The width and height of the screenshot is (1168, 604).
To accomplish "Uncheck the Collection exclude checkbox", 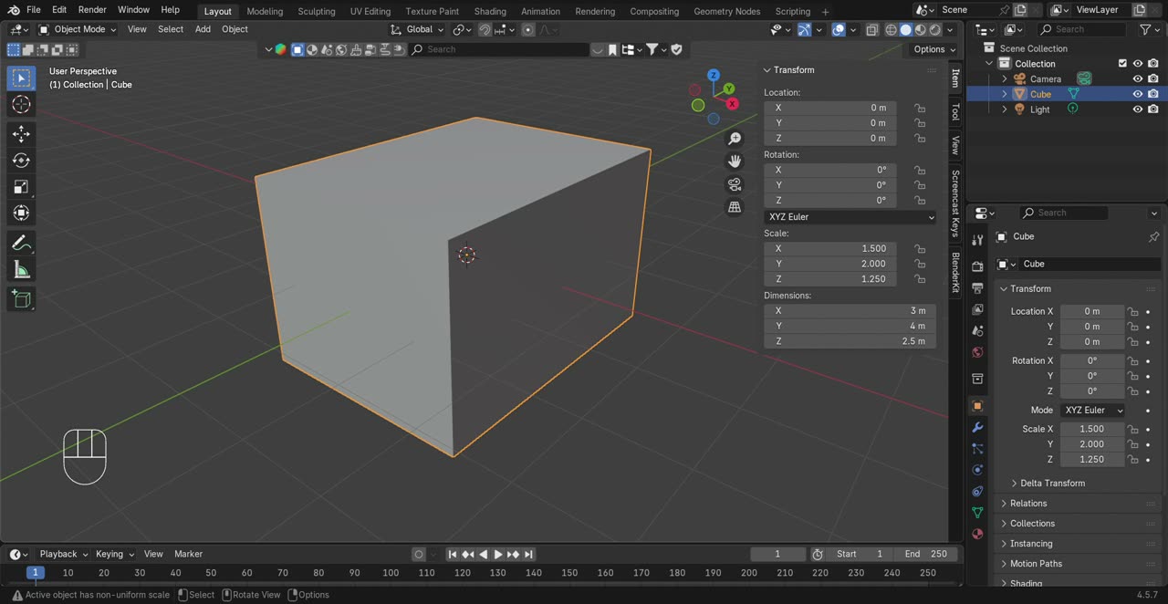I will (x=1122, y=63).
